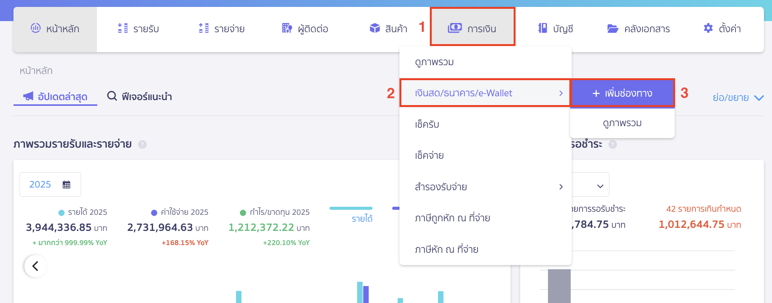The image size is (772, 303).
Task: Click the 3,944,336.85 บาท income value
Action: 67,227
